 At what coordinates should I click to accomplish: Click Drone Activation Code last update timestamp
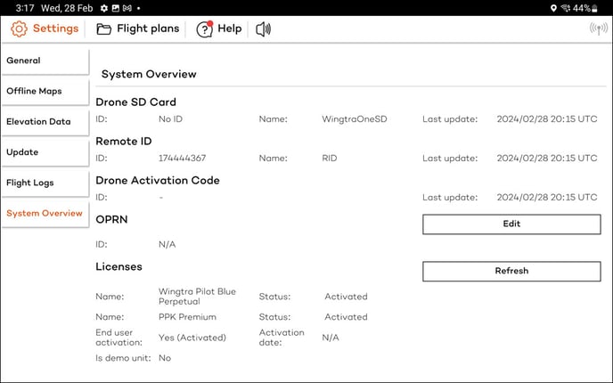pyautogui.click(x=547, y=198)
